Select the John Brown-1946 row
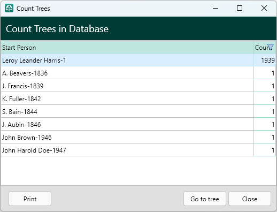This screenshot has width=277, height=212. (x=138, y=137)
